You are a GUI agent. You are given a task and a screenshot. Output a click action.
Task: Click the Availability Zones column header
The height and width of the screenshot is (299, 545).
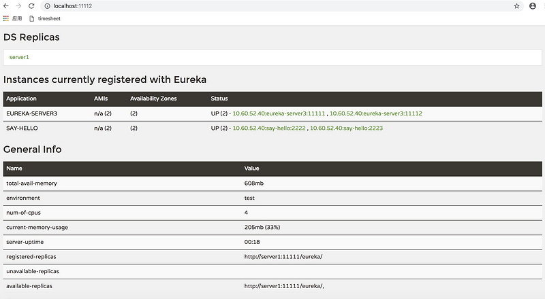pos(153,99)
